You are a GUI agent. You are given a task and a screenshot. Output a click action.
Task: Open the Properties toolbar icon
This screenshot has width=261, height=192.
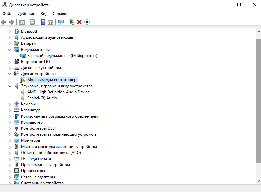32,22
